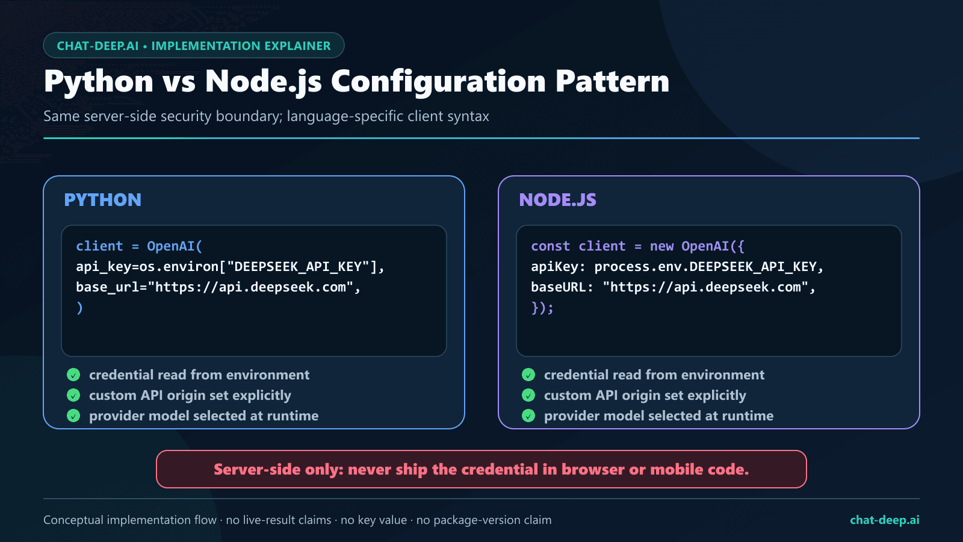Image resolution: width=963 pixels, height=542 pixels.
Task: Click the 'const client = new OpenAI({' line
Action: (637, 246)
